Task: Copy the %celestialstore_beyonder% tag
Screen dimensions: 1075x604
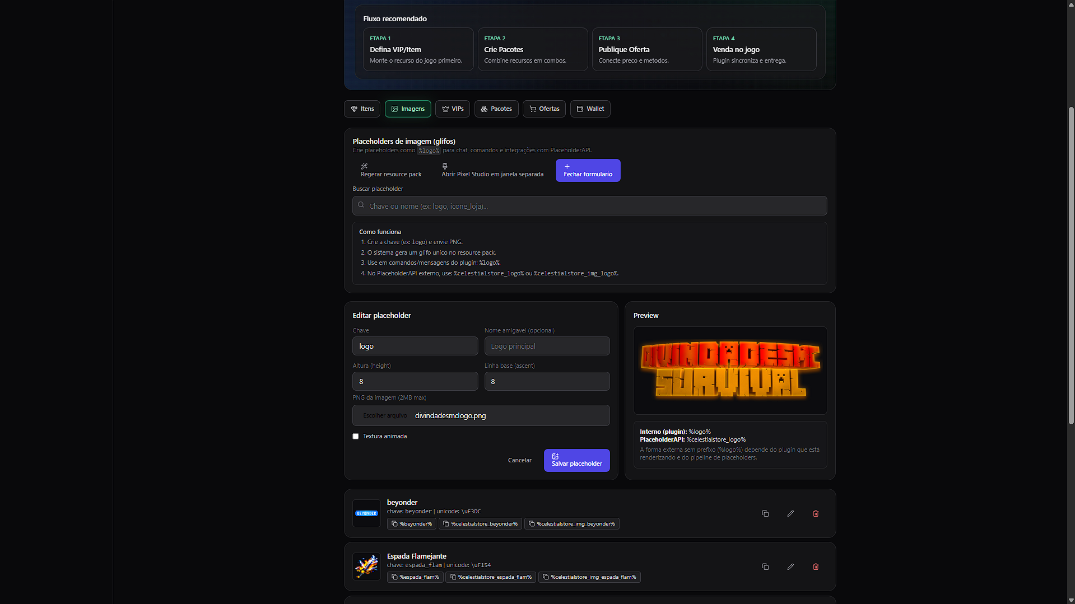Action: (x=480, y=524)
